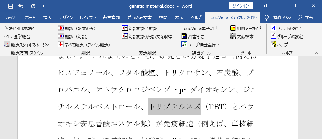Click the Redo icon in quick access

click(33, 6)
